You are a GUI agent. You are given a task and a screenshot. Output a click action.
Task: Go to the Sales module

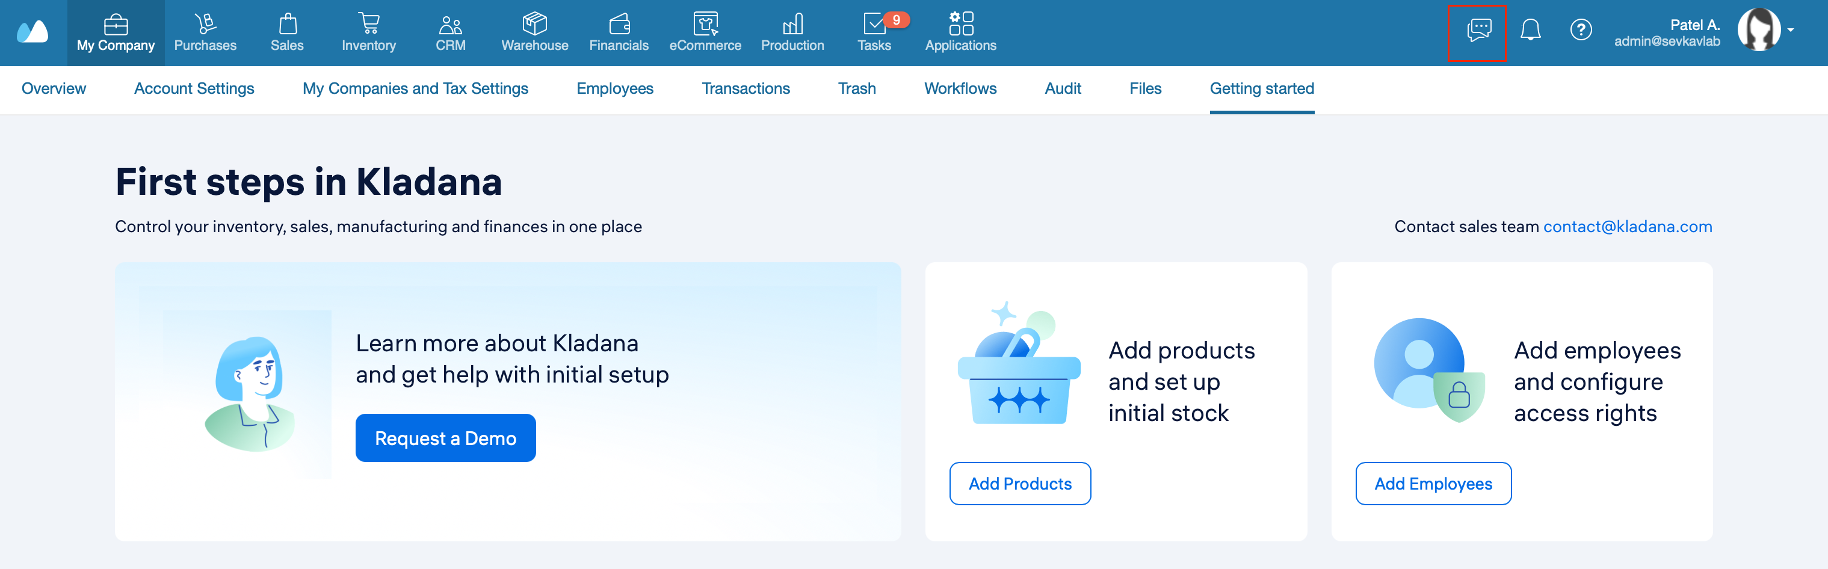[286, 32]
